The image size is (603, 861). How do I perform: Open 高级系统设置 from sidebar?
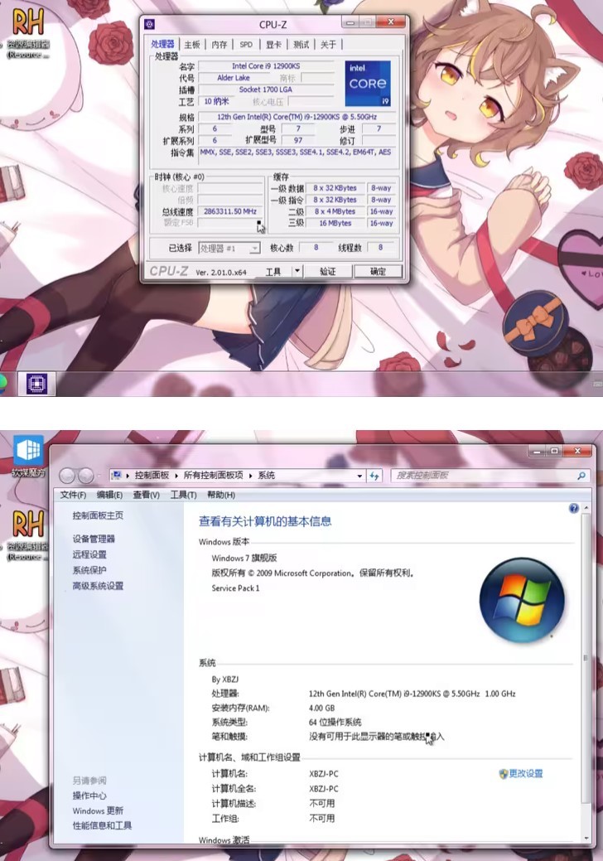coord(98,586)
